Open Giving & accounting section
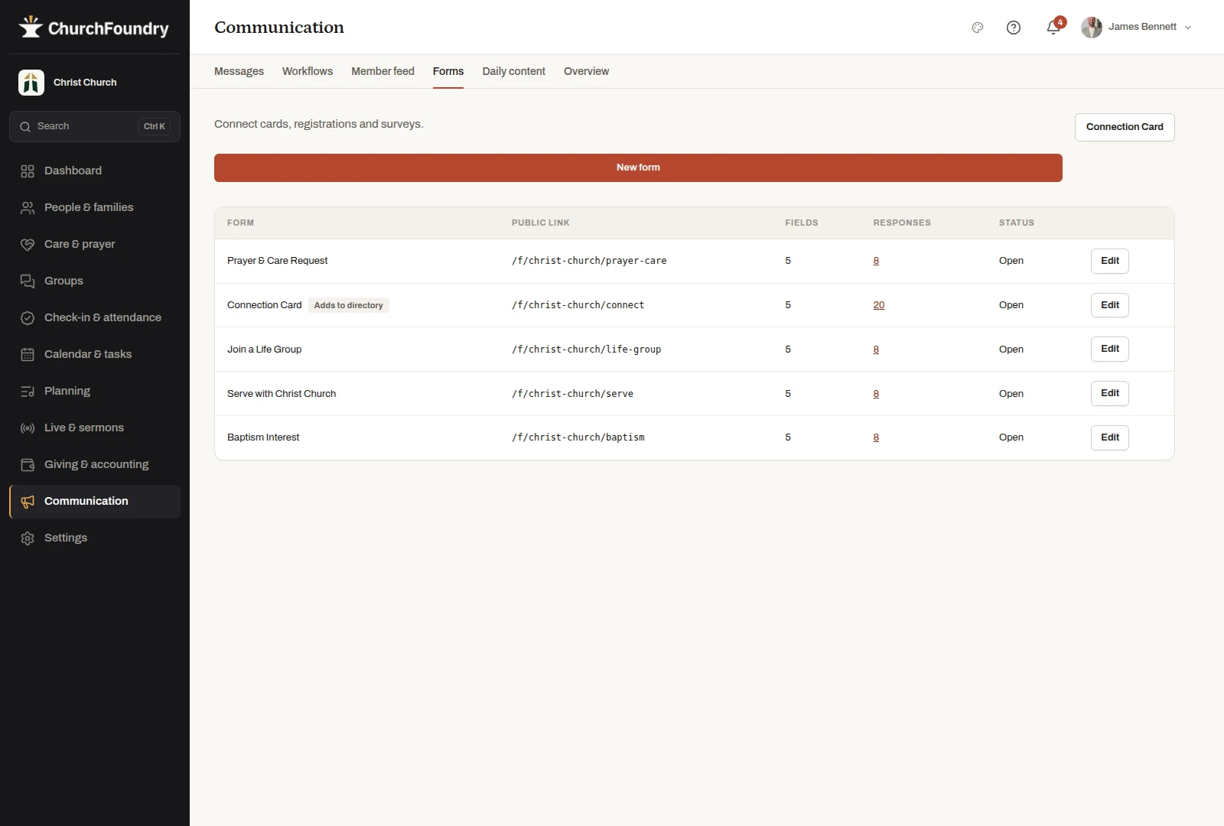Image resolution: width=1224 pixels, height=826 pixels. click(95, 465)
